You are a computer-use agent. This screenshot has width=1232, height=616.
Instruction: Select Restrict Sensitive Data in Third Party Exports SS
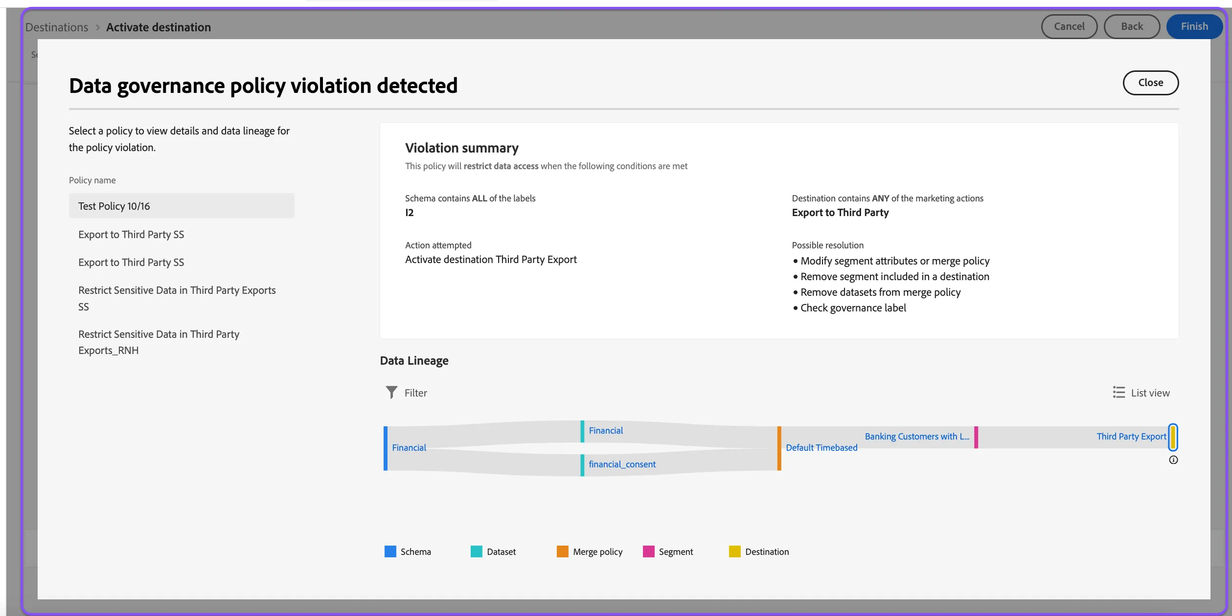tap(182, 298)
